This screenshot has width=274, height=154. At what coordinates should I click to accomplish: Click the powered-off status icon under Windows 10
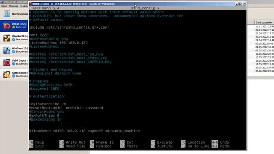coord(14,52)
